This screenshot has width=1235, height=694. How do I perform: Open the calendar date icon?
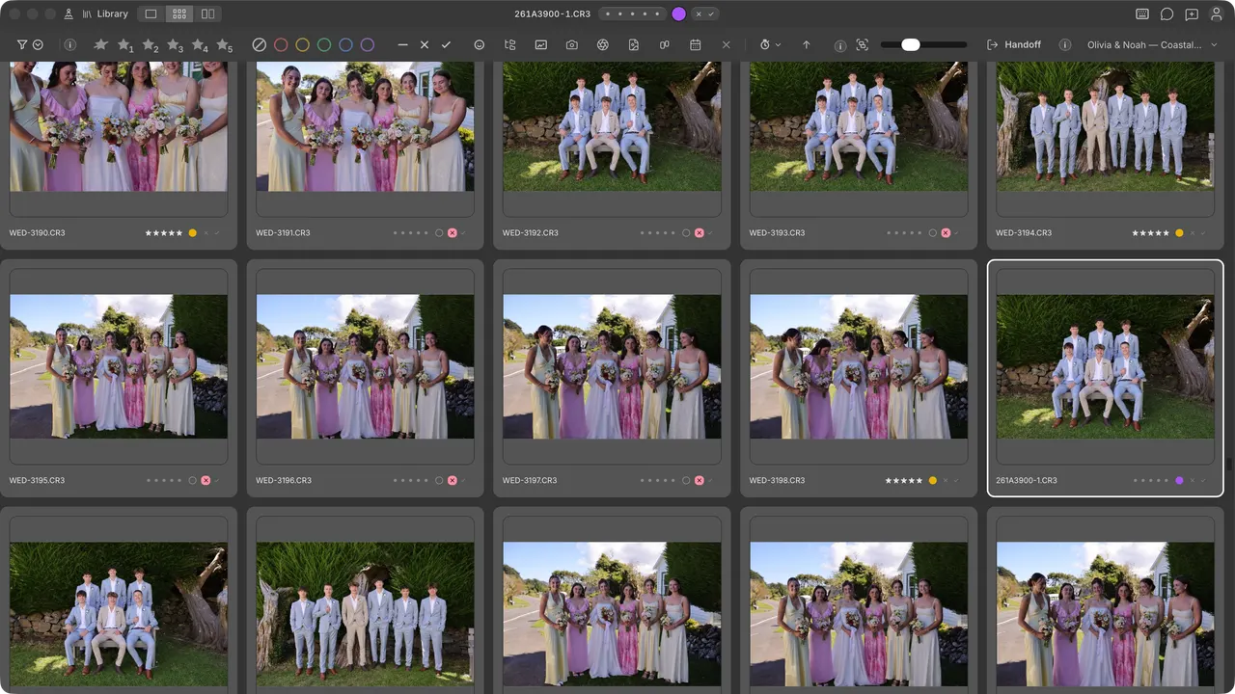(x=696, y=45)
